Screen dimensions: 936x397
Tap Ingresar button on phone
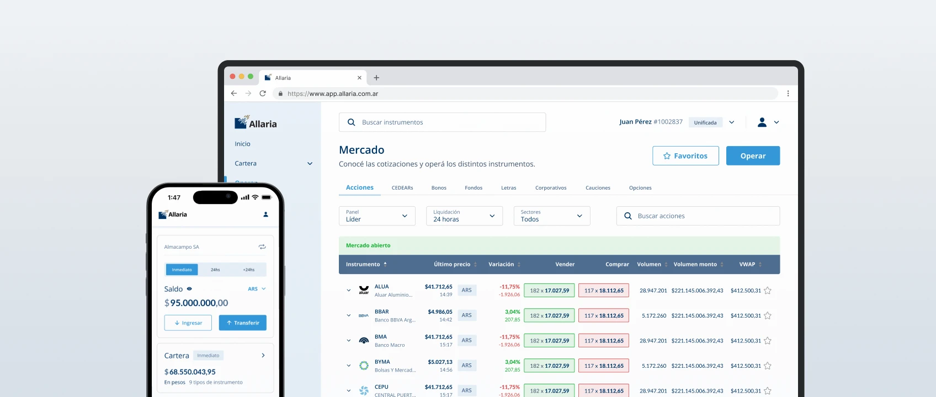click(x=188, y=323)
